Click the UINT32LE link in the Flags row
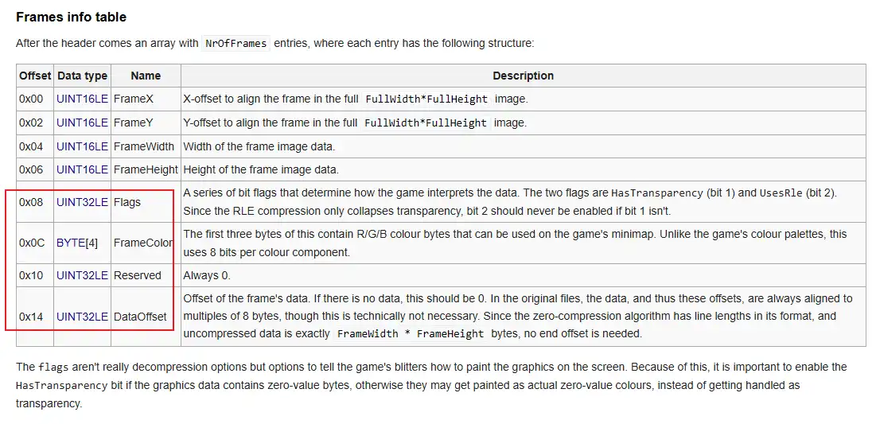The width and height of the screenshot is (876, 424). [82, 202]
